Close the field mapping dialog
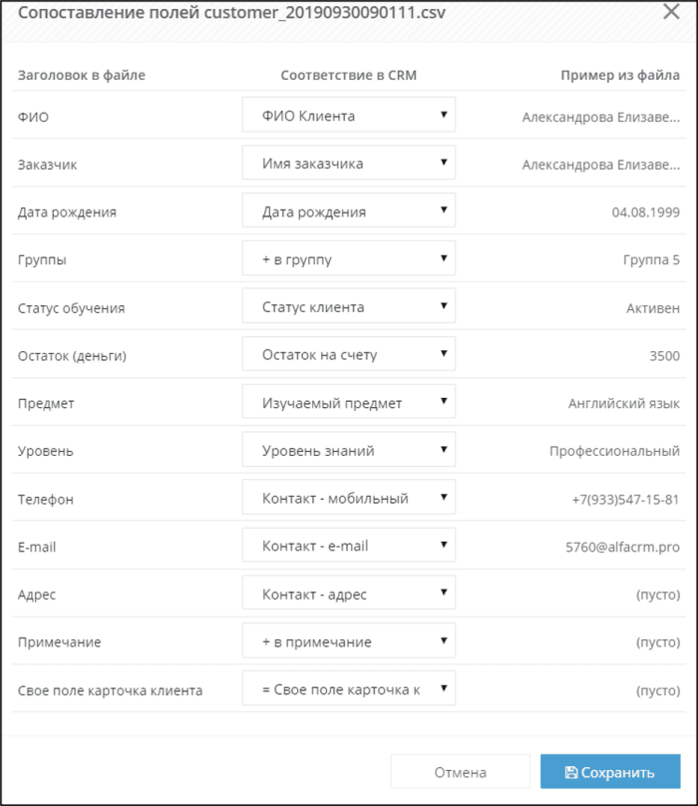The height and width of the screenshot is (806, 698). 671,11
